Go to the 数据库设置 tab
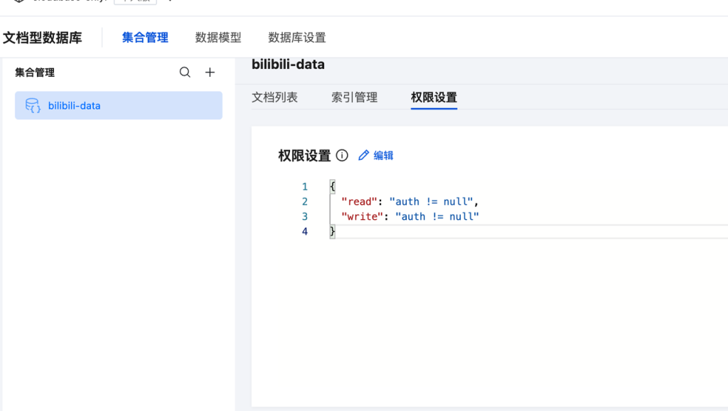This screenshot has height=411, width=728. 296,38
